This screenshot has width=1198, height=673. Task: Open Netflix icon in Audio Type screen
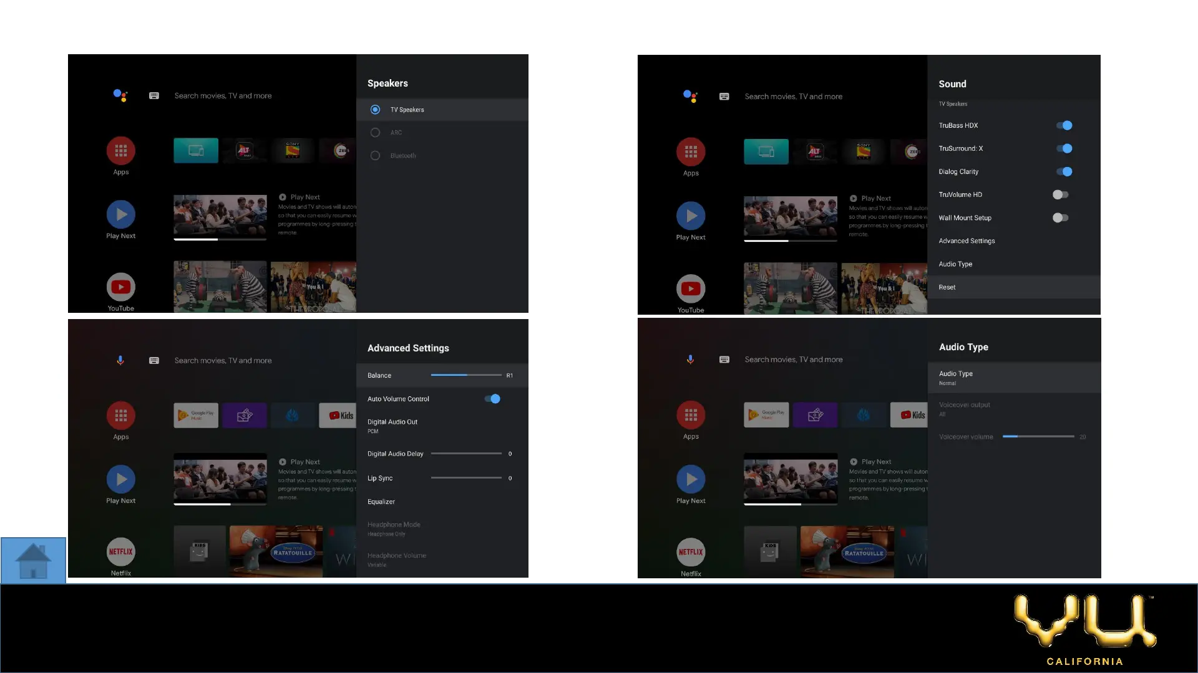coord(691,551)
